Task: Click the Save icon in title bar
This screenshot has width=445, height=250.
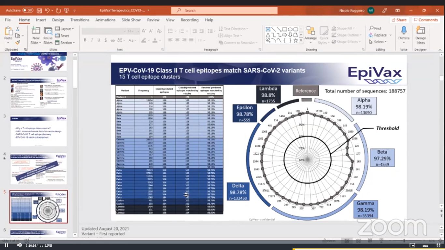Action: click(39, 10)
